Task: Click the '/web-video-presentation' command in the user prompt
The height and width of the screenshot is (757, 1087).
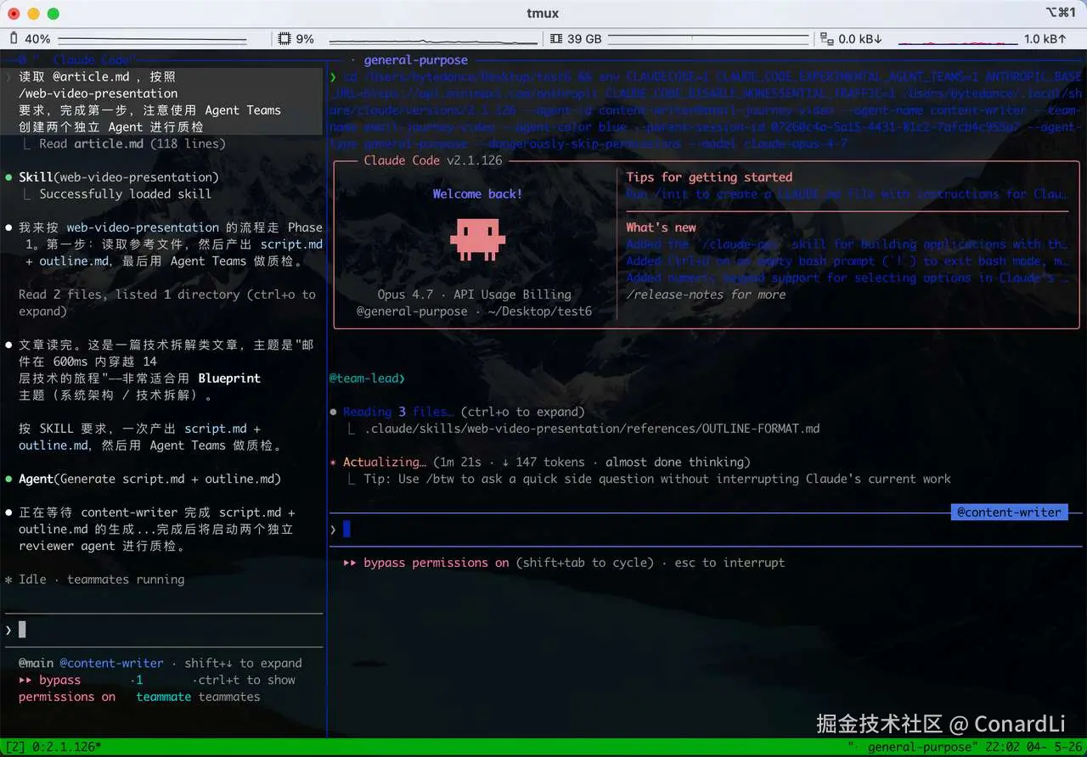Action: (x=98, y=93)
